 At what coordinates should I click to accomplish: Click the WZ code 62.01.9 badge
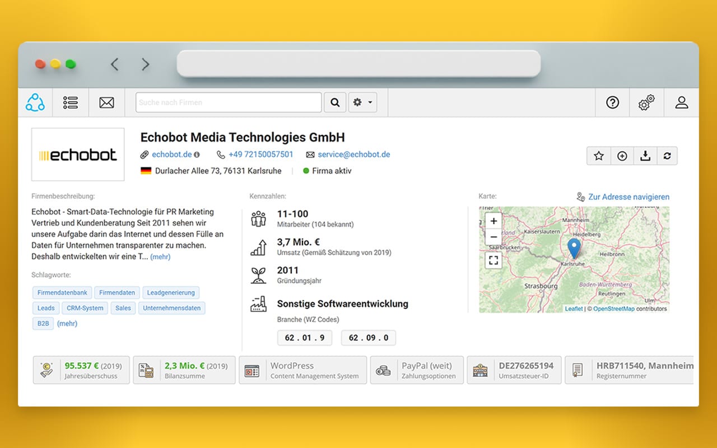pyautogui.click(x=305, y=338)
